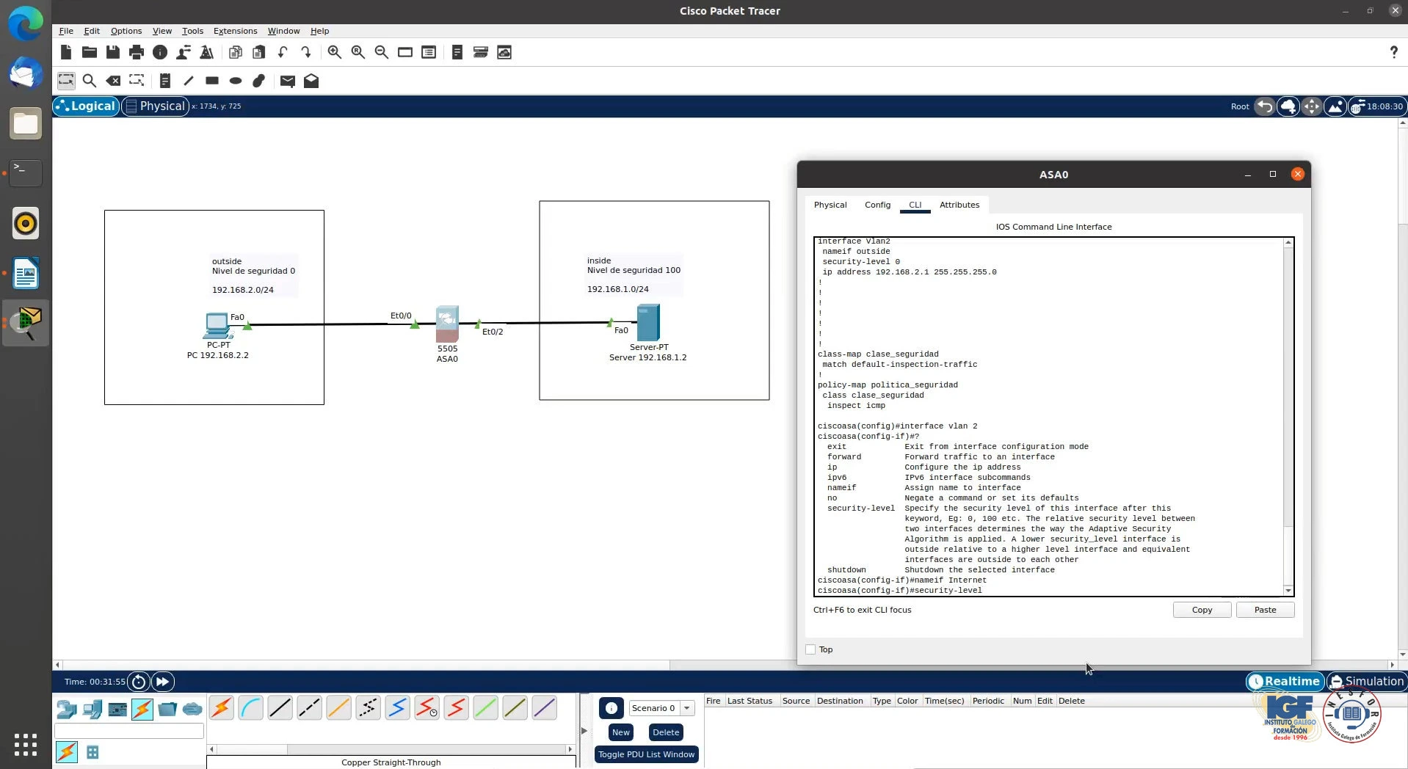
Task: Click the Zoom Out magnifier icon
Action: point(381,52)
